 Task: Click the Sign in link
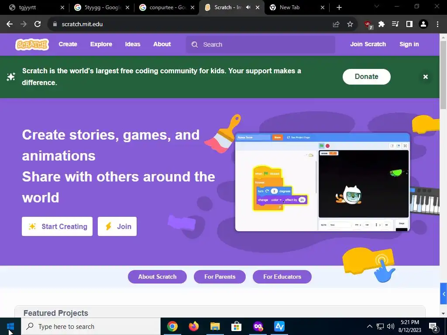click(x=409, y=44)
